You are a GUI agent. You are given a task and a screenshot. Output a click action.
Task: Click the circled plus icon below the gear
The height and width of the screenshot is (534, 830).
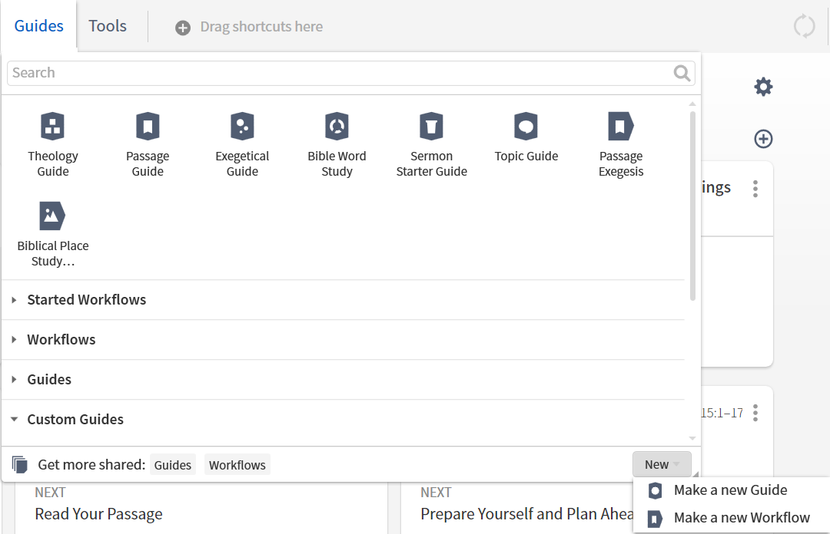point(763,139)
